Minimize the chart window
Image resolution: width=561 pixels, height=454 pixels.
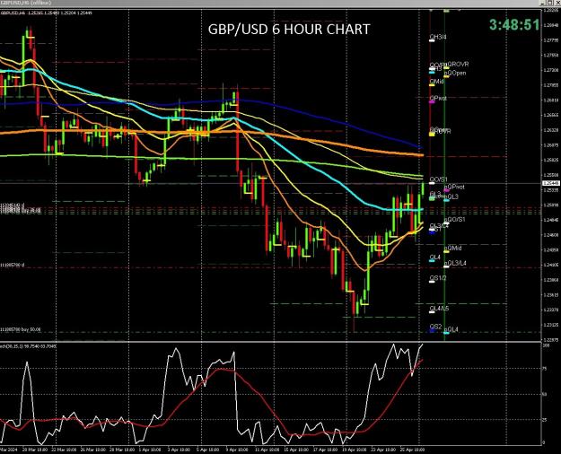tap(543, 3)
